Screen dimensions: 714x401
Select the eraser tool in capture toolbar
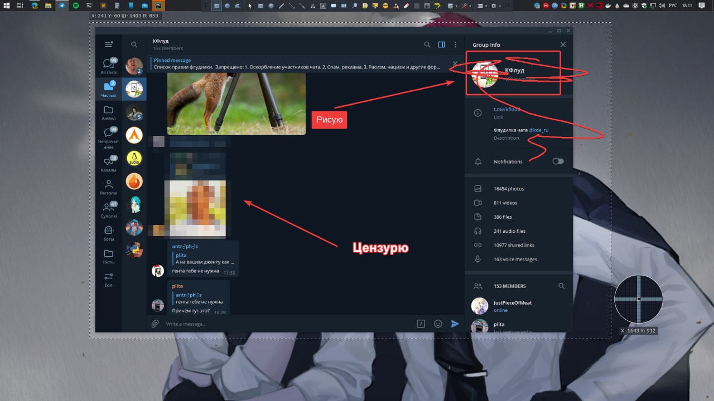pos(406,6)
